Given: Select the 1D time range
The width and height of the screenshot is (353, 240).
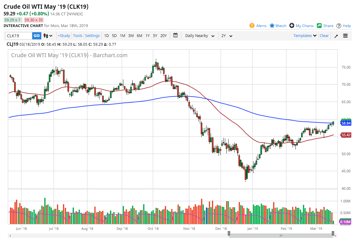Looking at the screenshot, I should click(x=106, y=36).
